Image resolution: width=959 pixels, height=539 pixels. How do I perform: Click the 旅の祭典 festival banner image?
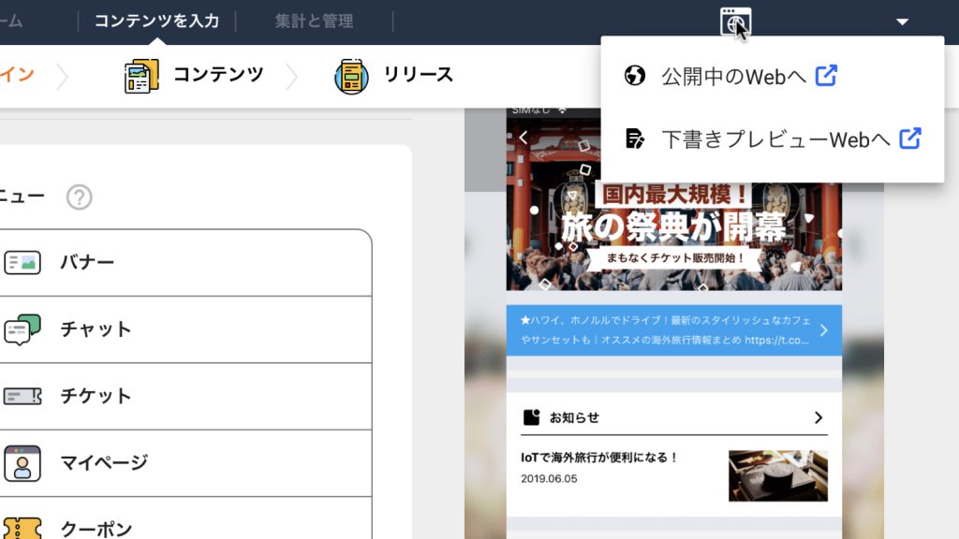[x=674, y=205]
